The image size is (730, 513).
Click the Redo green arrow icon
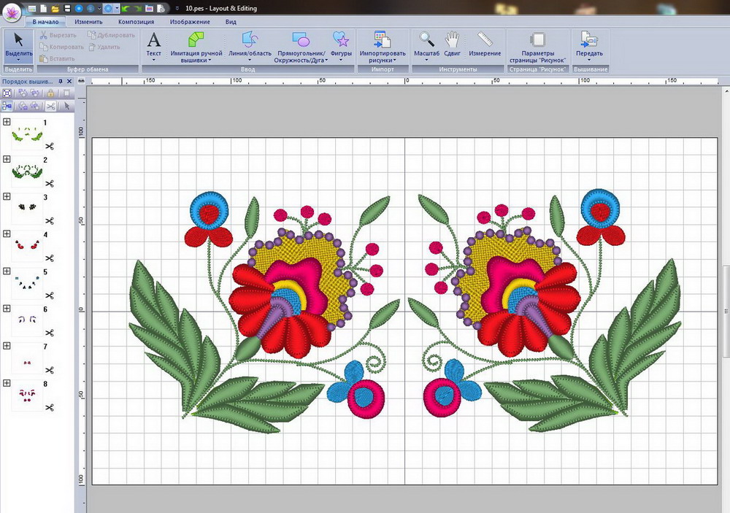point(137,8)
